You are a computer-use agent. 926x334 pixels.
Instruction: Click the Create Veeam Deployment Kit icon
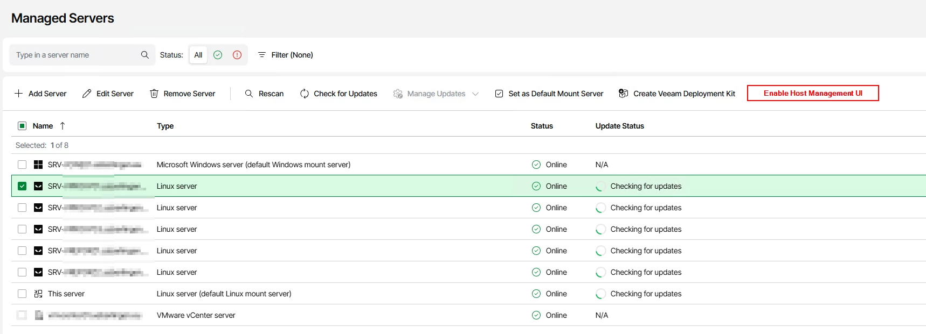tap(623, 94)
